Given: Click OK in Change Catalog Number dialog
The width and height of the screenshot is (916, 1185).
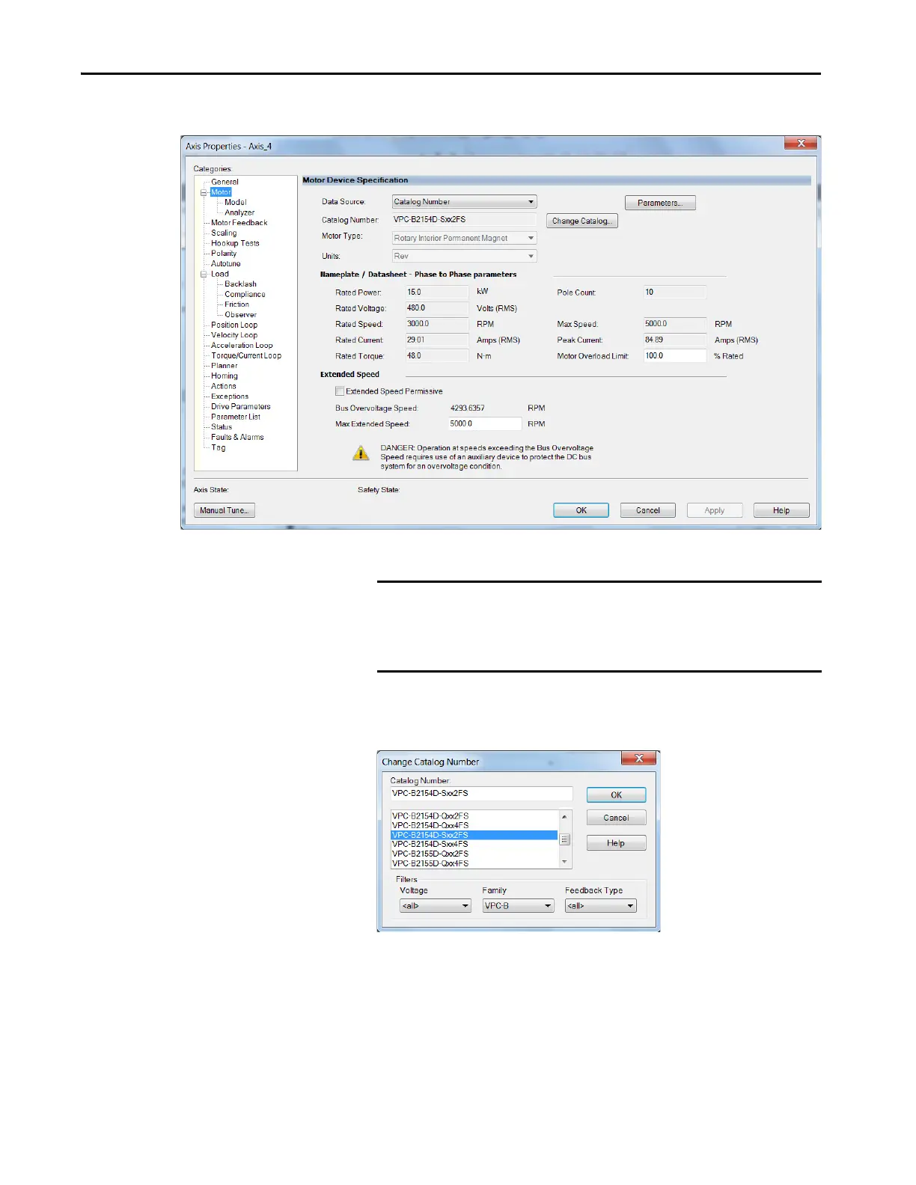Looking at the screenshot, I should (616, 795).
